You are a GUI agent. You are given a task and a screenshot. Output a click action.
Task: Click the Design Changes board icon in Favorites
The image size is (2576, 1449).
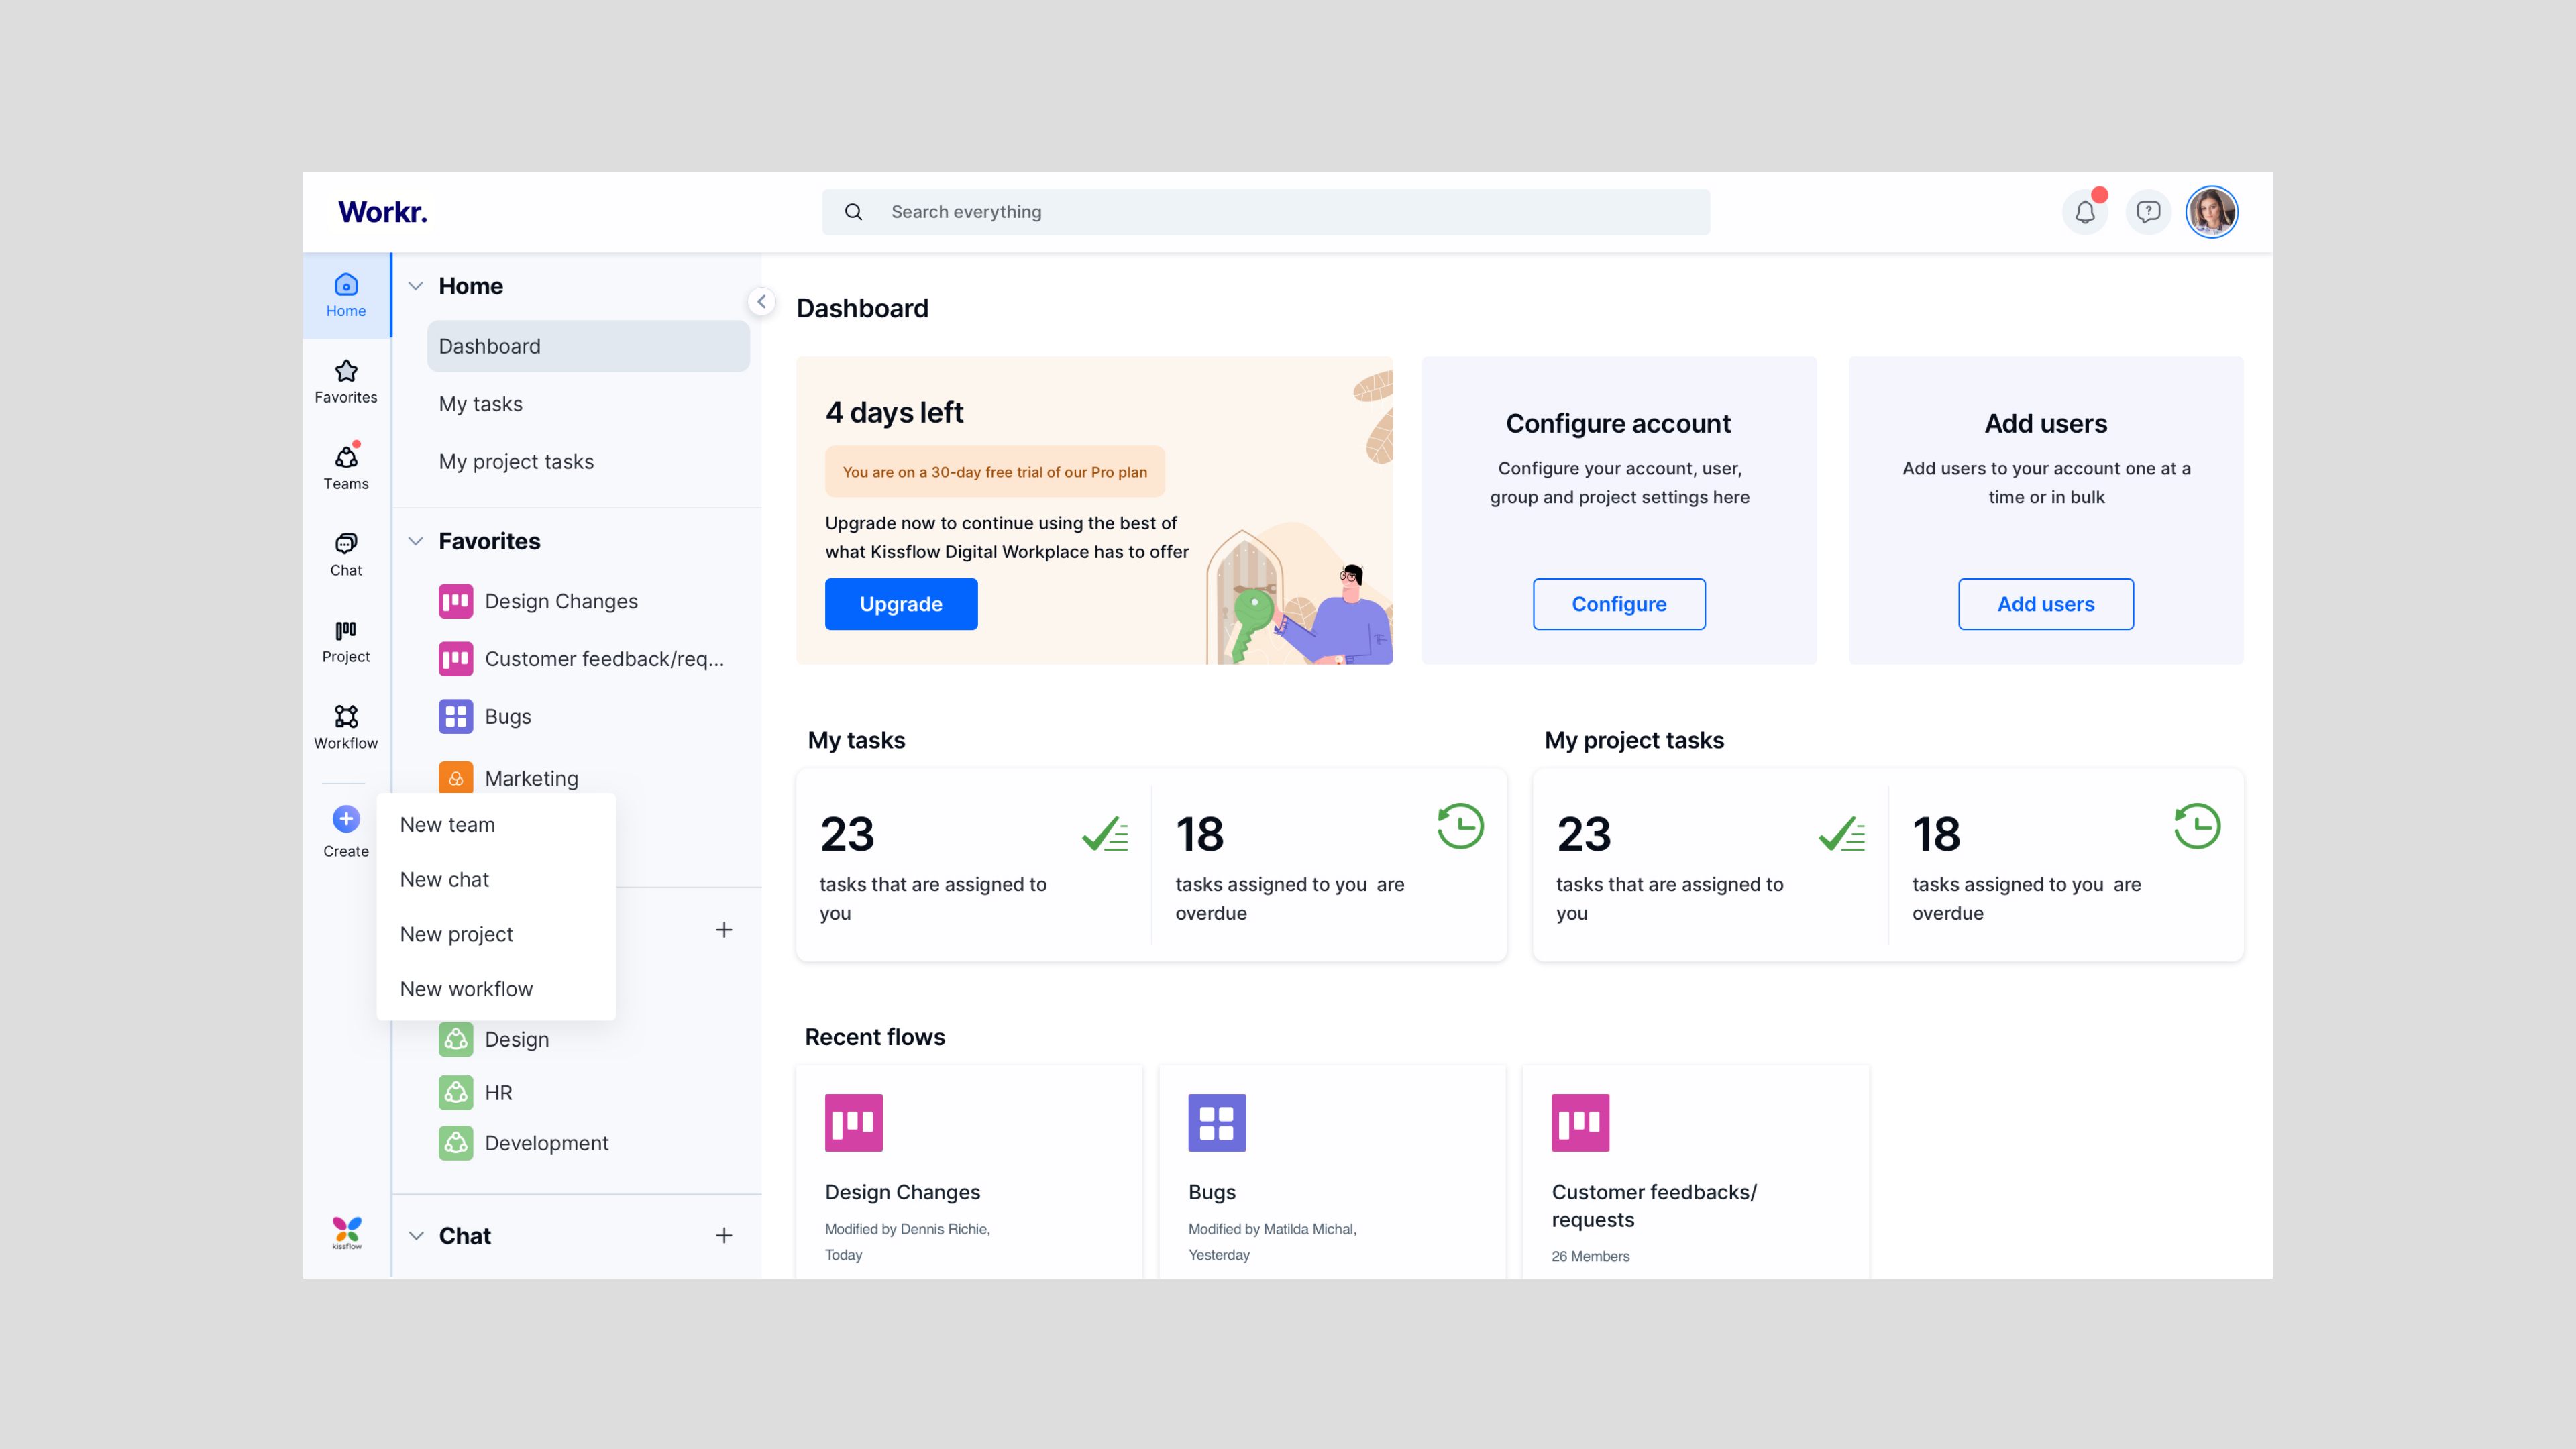[x=456, y=601]
